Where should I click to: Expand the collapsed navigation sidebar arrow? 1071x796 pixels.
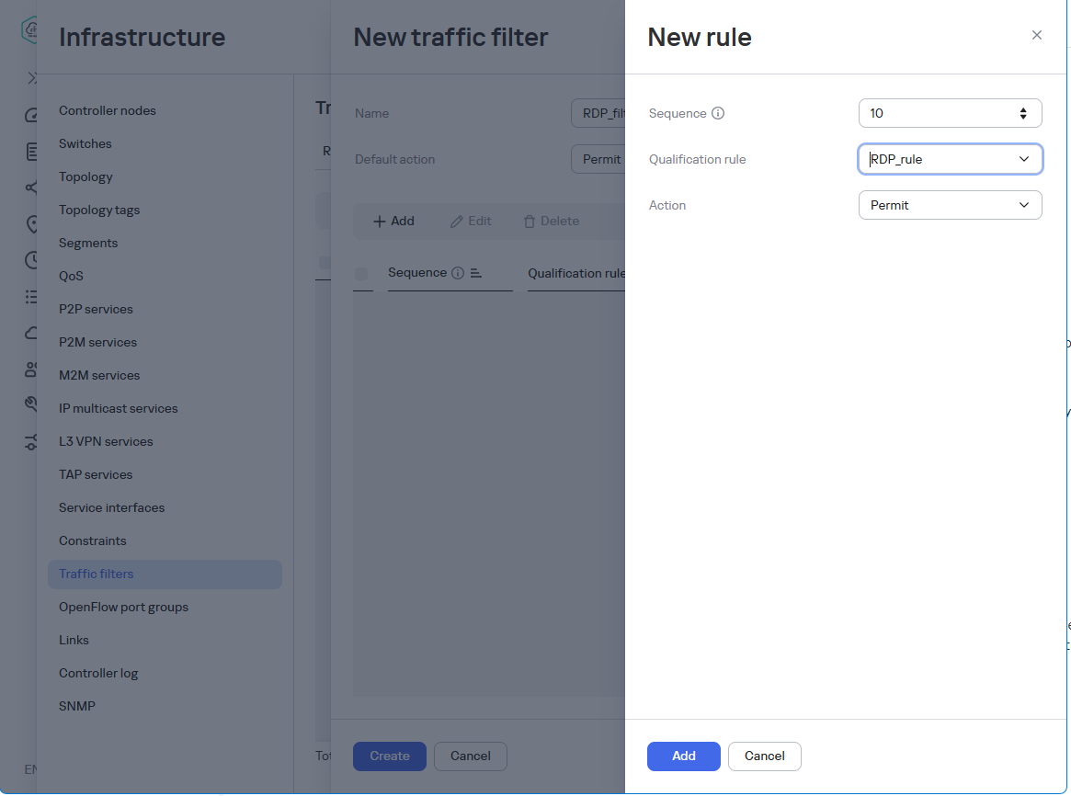tap(31, 78)
